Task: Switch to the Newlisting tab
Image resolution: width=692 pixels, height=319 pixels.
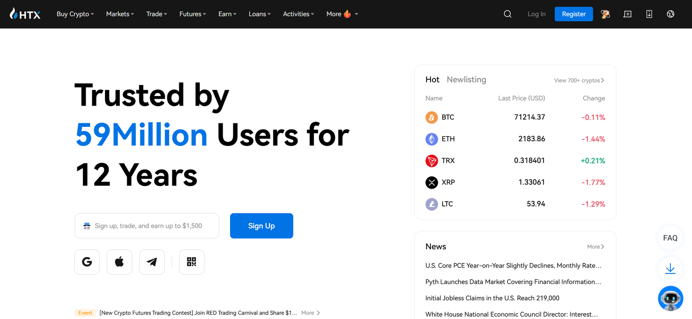Action: tap(466, 80)
